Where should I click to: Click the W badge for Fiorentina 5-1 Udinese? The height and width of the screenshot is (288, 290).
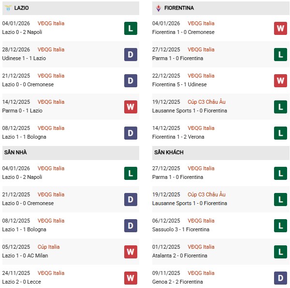280,80
